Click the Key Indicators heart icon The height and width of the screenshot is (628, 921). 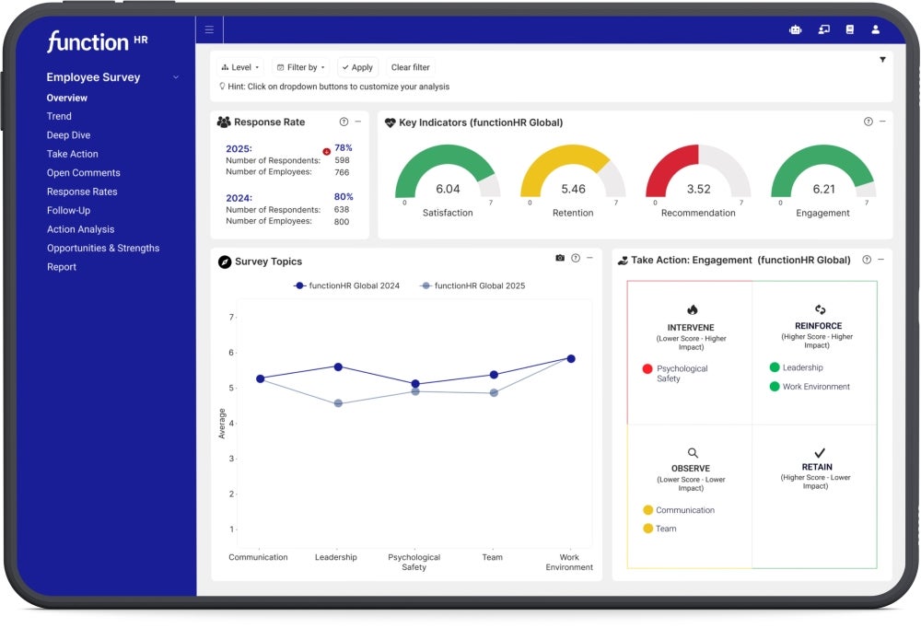[x=390, y=122]
